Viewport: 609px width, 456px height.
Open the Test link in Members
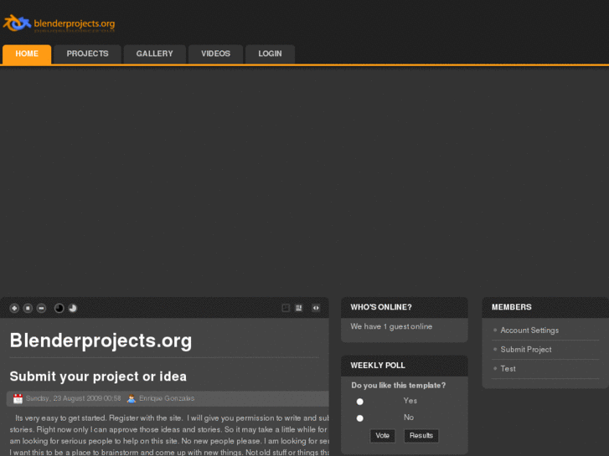[x=508, y=369]
